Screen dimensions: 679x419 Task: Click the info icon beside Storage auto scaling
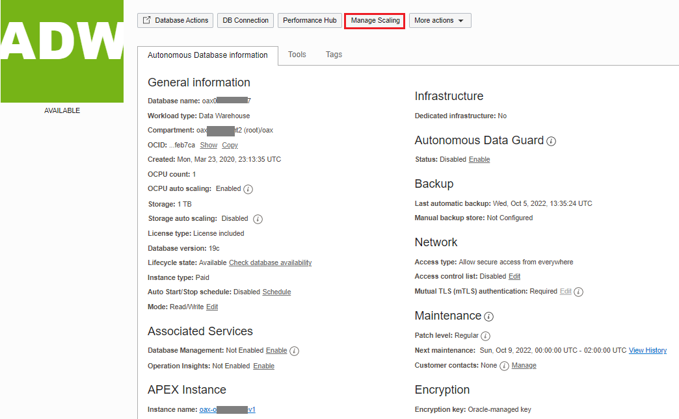258,219
